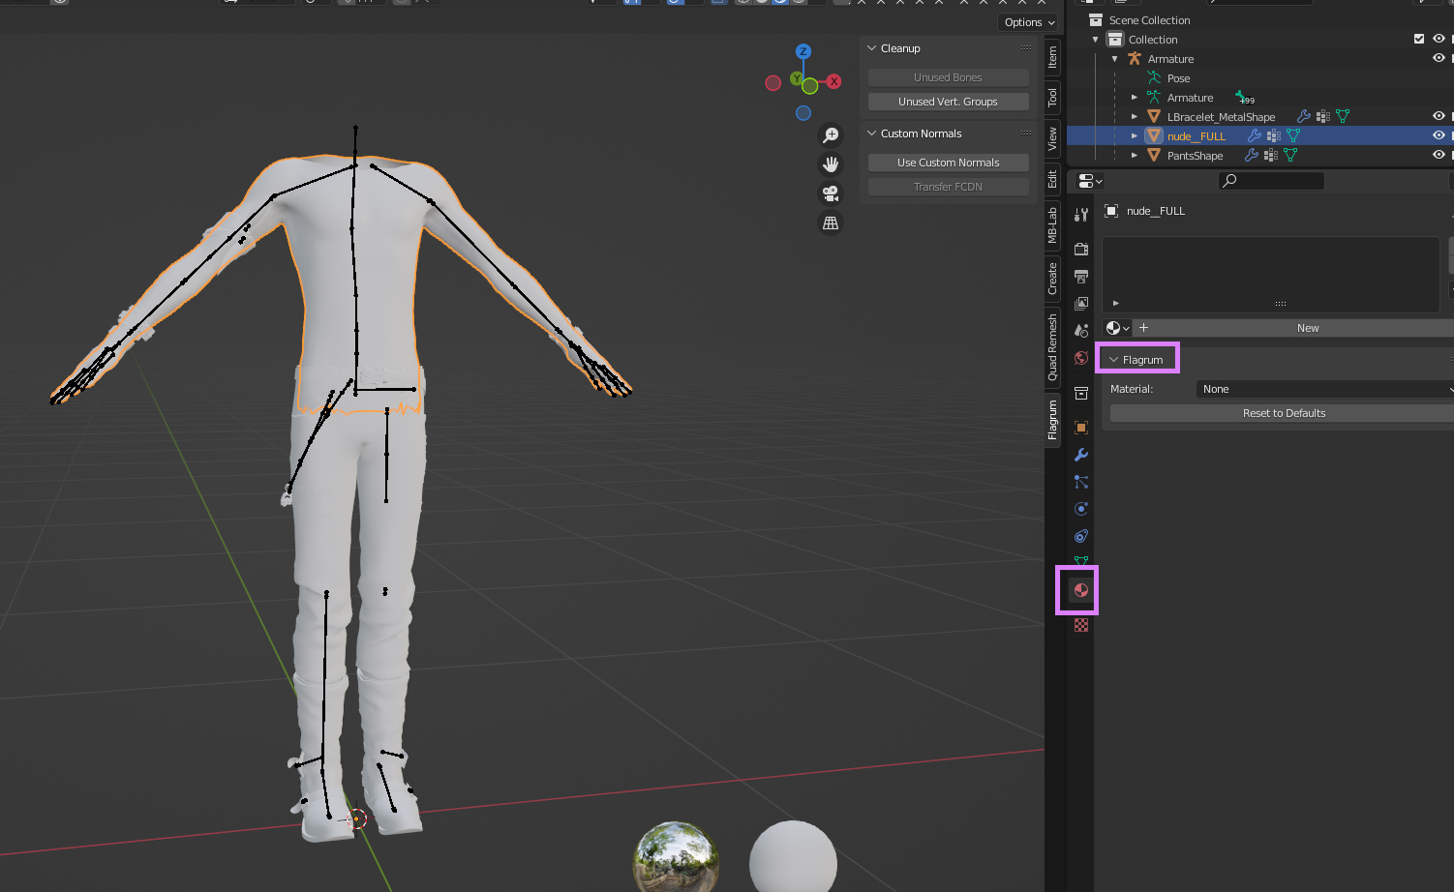Image resolution: width=1454 pixels, height=892 pixels.
Task: Switch perspective/orthographic with the grid gizmo
Action: [x=831, y=223]
